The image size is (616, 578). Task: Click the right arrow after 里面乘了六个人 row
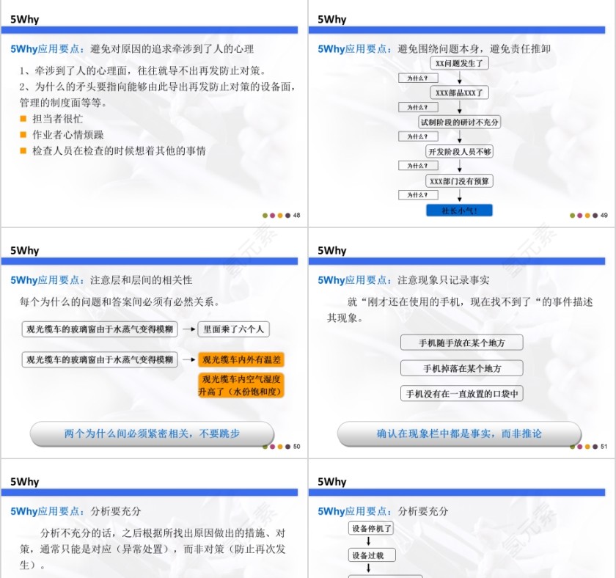(x=188, y=329)
